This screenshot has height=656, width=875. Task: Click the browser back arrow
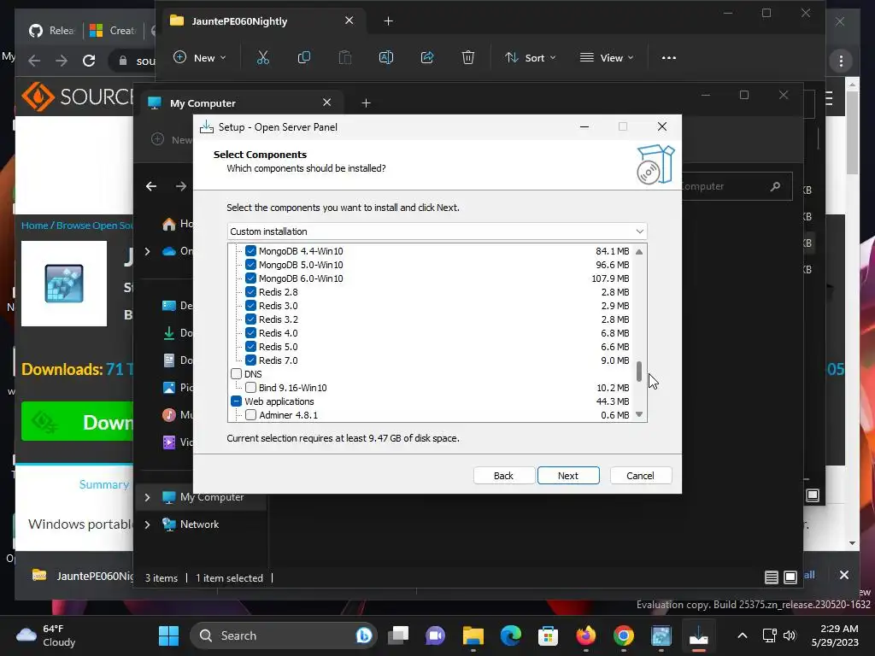tap(34, 61)
